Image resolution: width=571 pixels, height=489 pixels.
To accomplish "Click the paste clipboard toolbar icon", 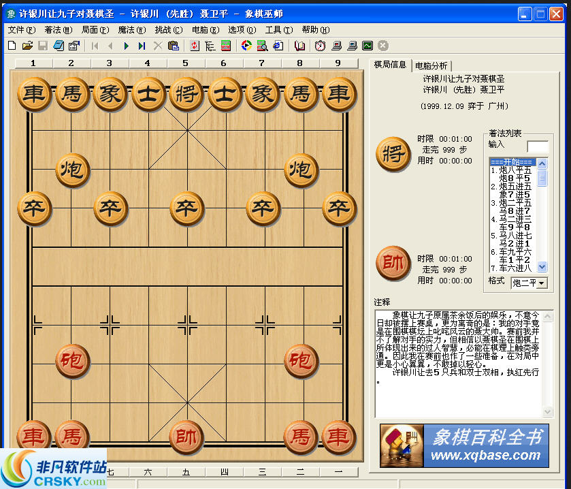I will point(174,46).
